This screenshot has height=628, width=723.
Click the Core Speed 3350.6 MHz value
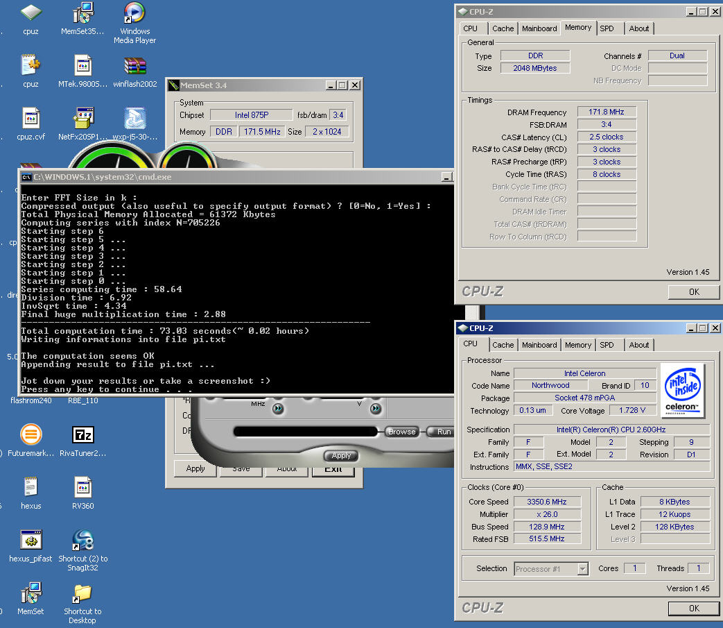(547, 502)
